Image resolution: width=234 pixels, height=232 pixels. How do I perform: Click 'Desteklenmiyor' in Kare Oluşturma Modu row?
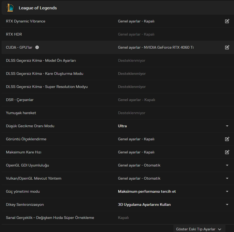coord(132,74)
